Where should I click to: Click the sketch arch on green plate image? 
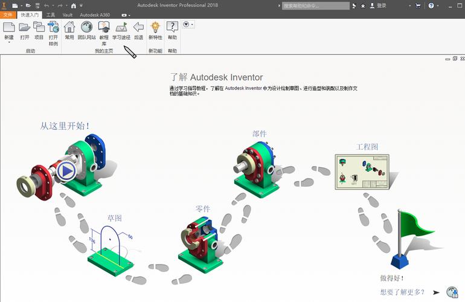[x=111, y=251]
